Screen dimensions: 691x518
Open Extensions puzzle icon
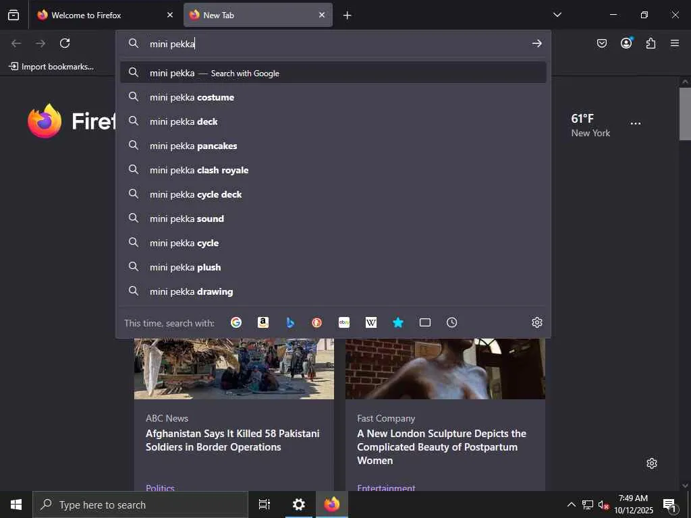click(651, 43)
